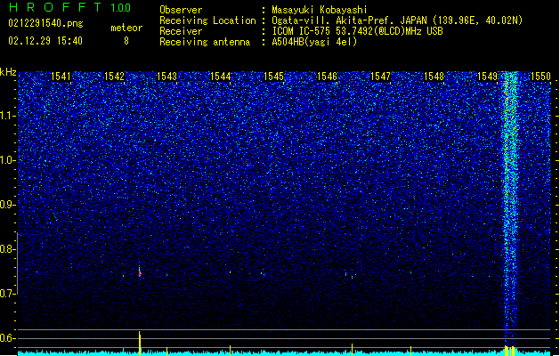Click the Observer label
Image resolution: width=560 pixels, height=356 pixels.
click(181, 10)
